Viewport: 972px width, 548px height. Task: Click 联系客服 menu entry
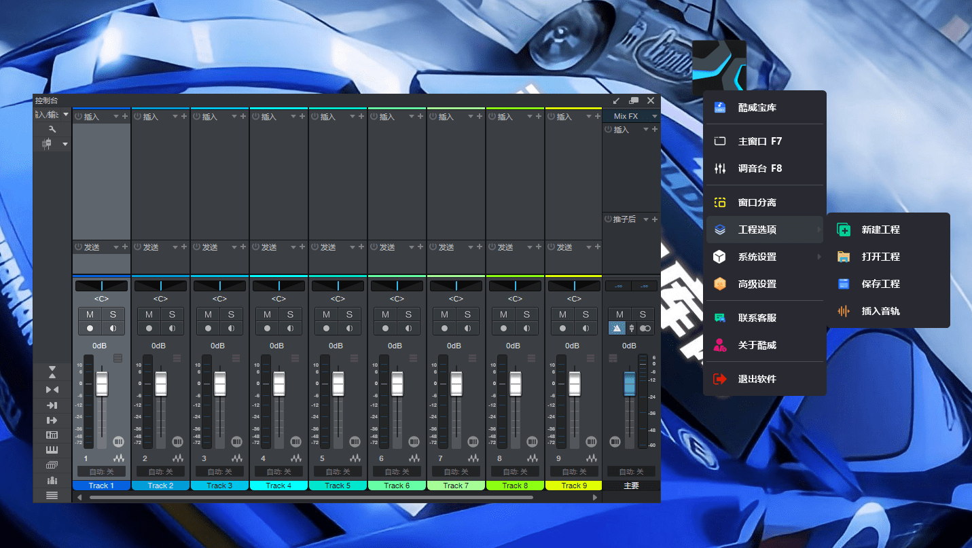765,318
